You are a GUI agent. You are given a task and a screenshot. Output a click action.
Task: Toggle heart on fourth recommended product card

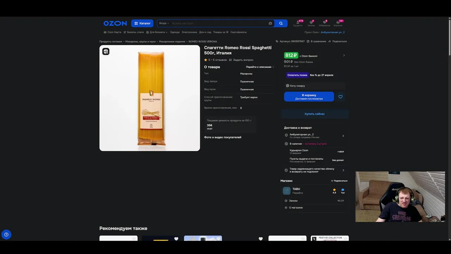click(x=261, y=239)
